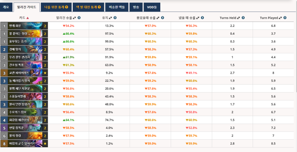
Task: Click the 91.9% kept percentage cell
Action: click(109, 57)
